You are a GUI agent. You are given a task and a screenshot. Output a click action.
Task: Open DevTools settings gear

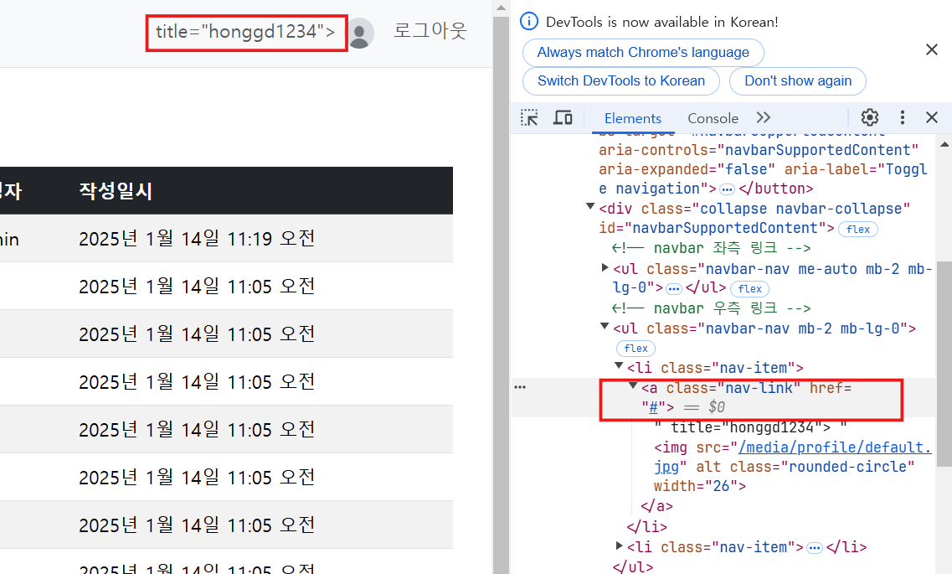tap(870, 117)
